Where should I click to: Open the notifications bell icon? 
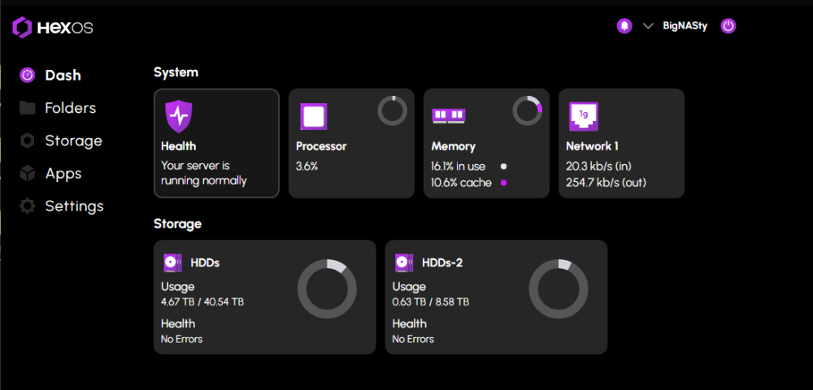click(x=624, y=26)
